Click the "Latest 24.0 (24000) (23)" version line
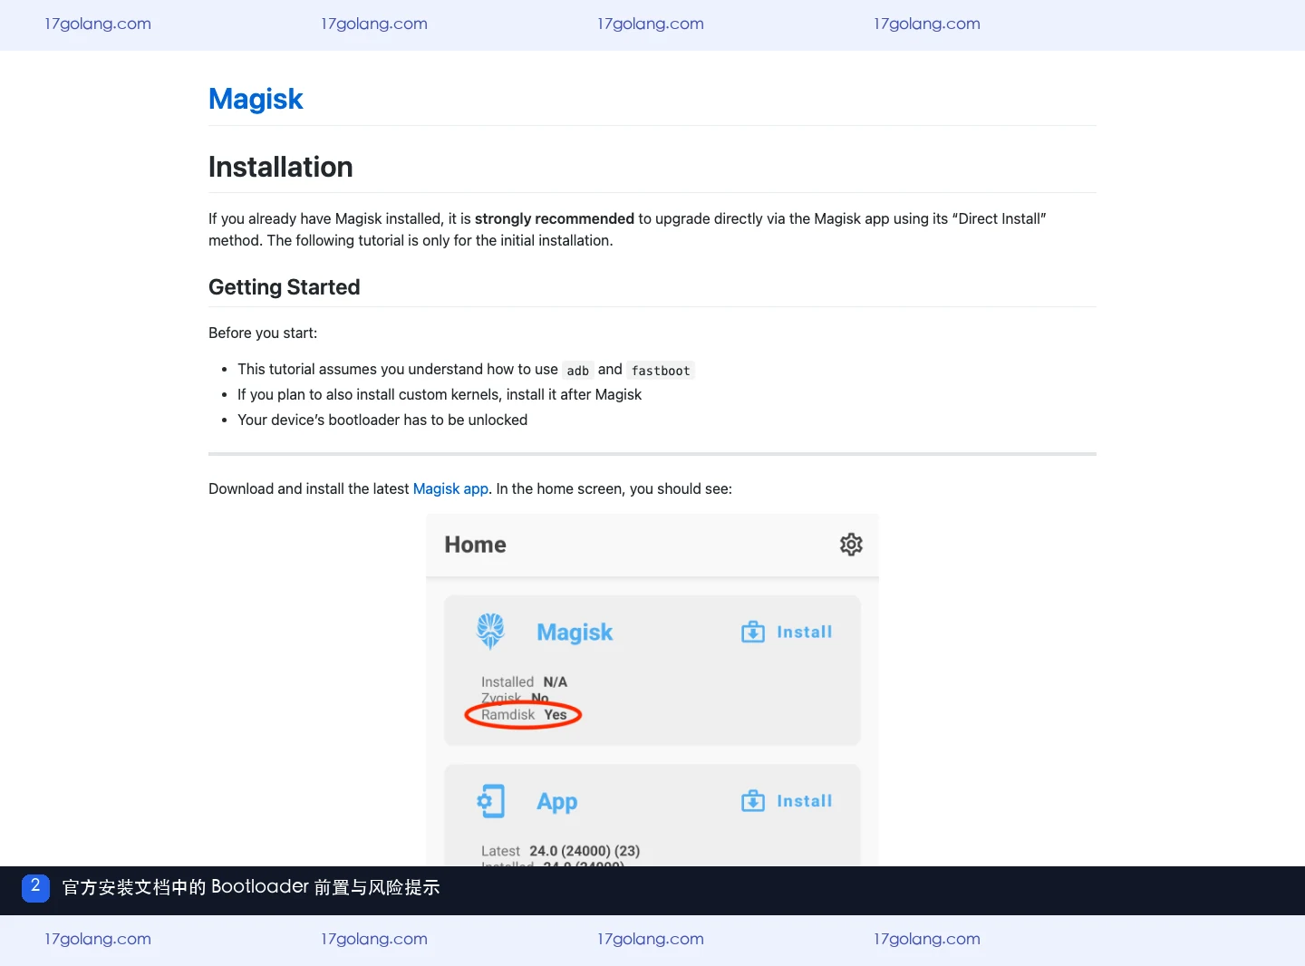1305x966 pixels. [560, 851]
